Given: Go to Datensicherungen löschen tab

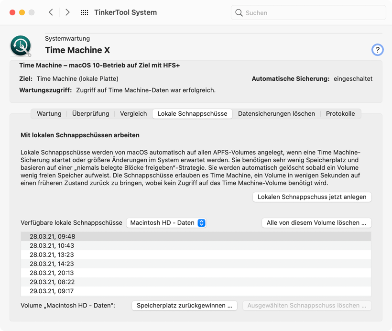Looking at the screenshot, I should coord(276,113).
